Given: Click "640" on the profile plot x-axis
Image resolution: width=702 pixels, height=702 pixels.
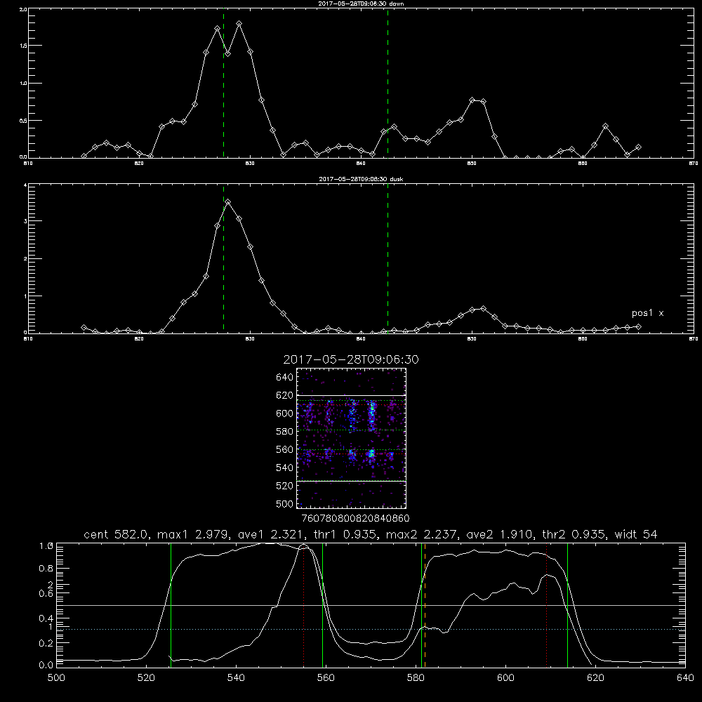Looking at the screenshot, I should pyautogui.click(x=685, y=678).
